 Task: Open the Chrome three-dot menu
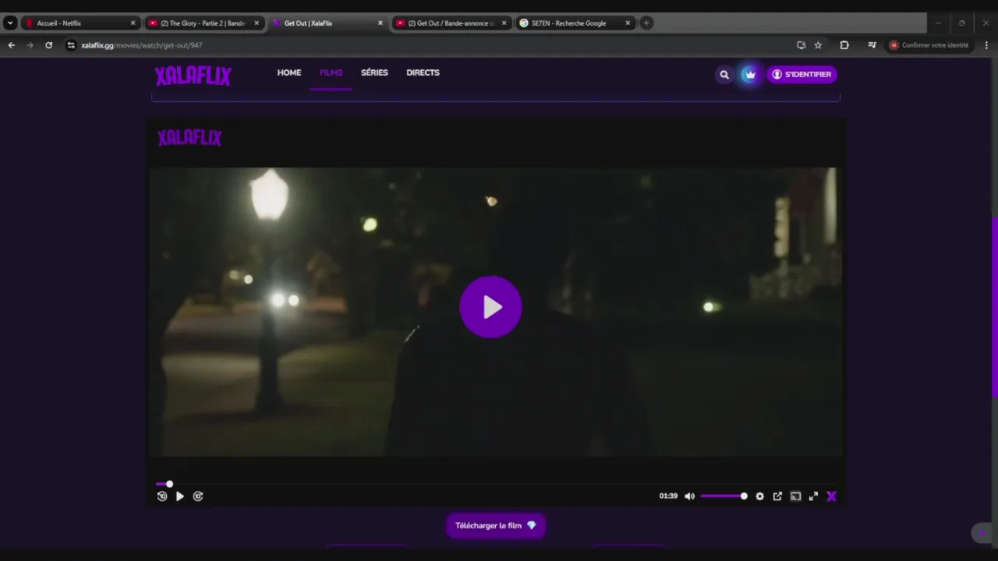point(986,45)
